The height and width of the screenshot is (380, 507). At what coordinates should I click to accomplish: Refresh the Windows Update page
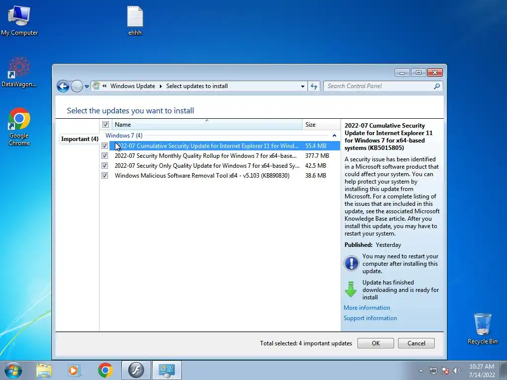pos(313,86)
